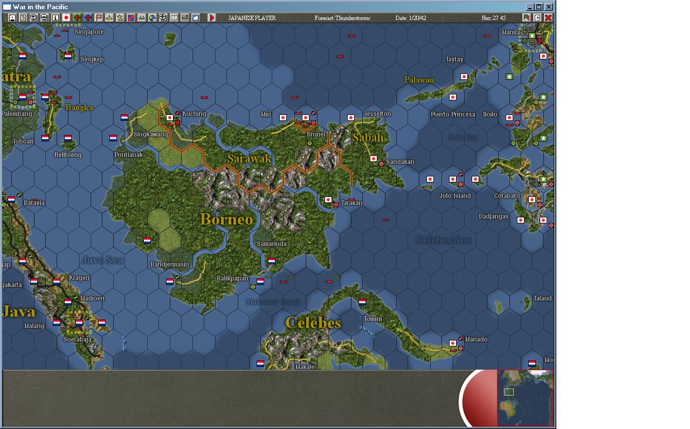
Task: Click the OP toolbar button
Action: coord(174,18)
